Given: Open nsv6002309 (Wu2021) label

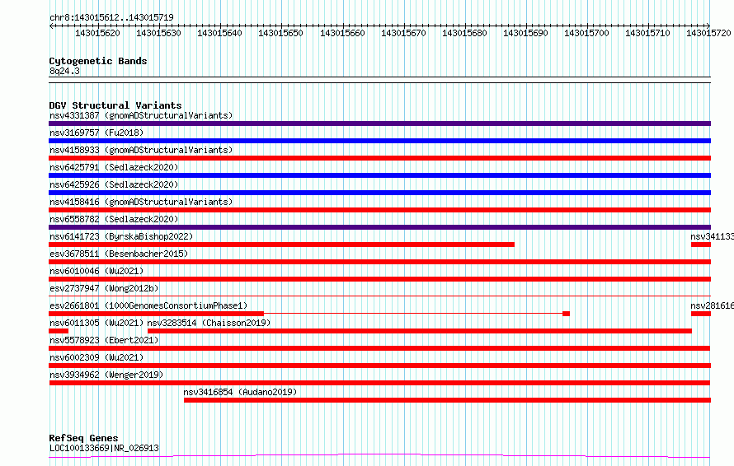Looking at the screenshot, I should [x=96, y=357].
